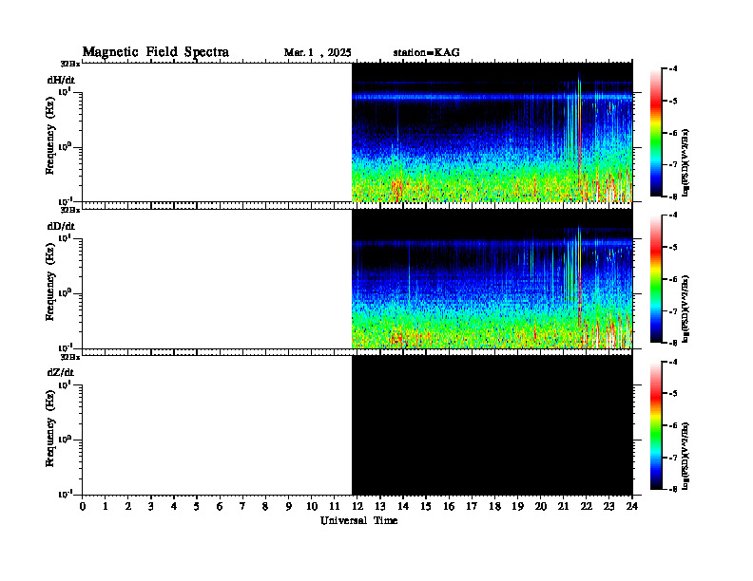Click hour tick label '0' on time axis
Screen dimensions: 753x581
(x=83, y=506)
